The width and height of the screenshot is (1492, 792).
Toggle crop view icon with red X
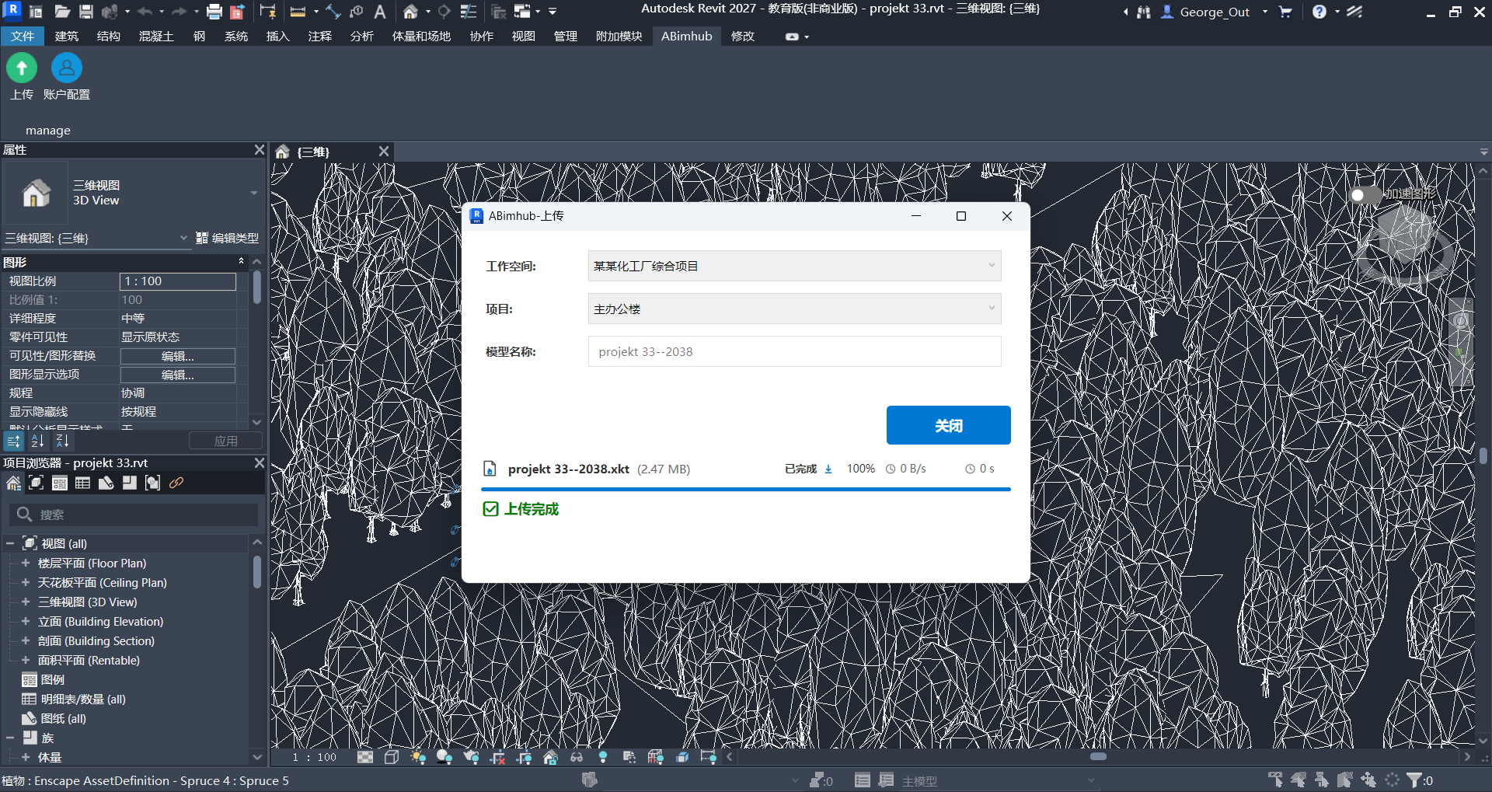click(497, 757)
